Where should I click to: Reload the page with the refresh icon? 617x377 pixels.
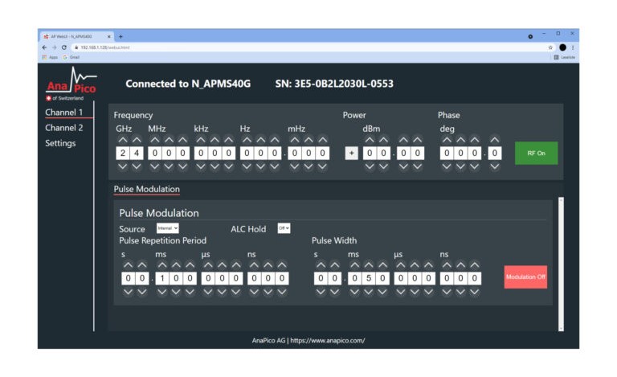click(x=63, y=47)
